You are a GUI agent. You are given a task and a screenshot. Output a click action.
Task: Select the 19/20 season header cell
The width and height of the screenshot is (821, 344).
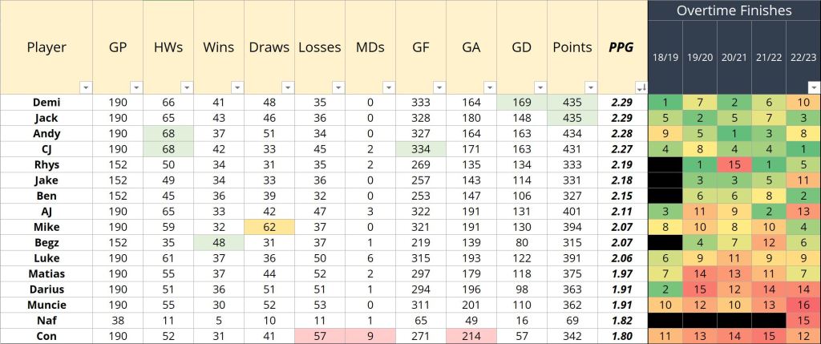(x=700, y=59)
